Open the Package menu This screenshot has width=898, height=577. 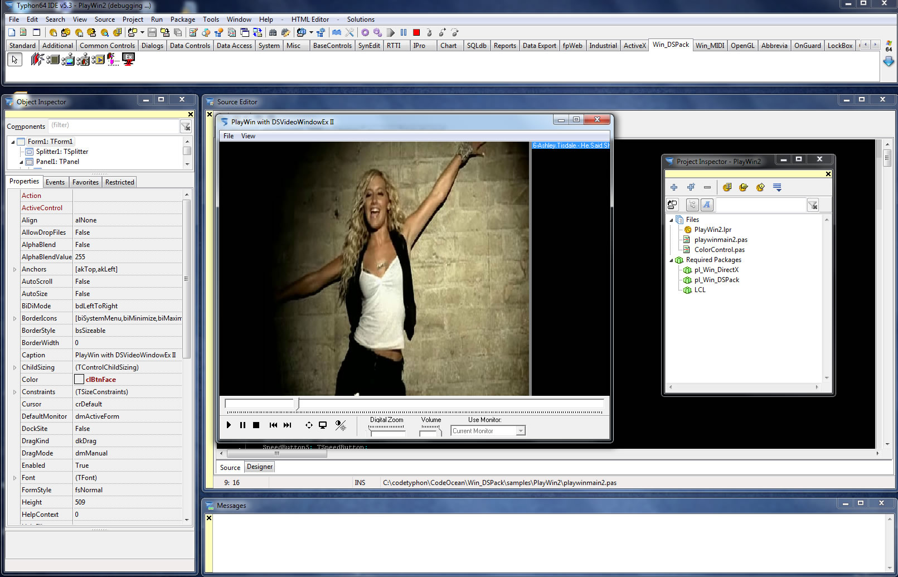coord(183,19)
